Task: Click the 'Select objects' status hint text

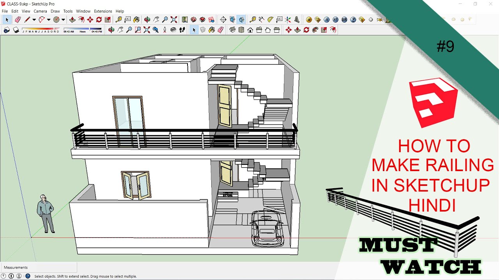Action: pos(85,276)
